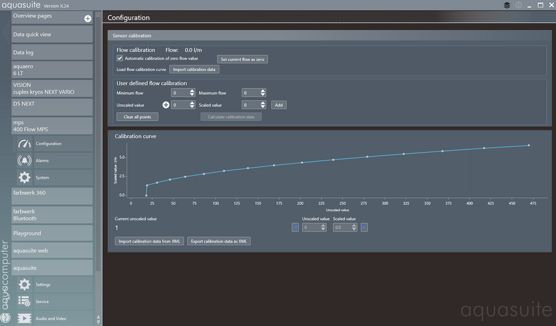Select the Playground sidebar entry

coord(52,233)
